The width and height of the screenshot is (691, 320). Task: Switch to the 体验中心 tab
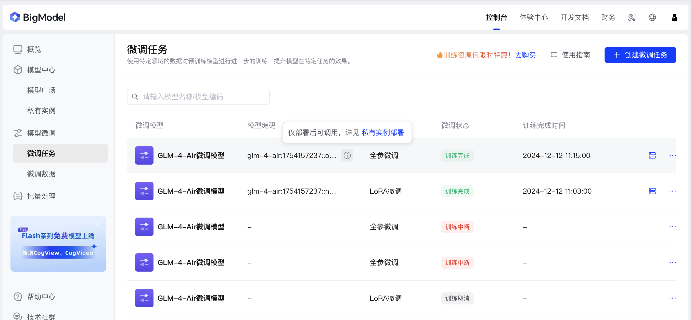click(533, 17)
